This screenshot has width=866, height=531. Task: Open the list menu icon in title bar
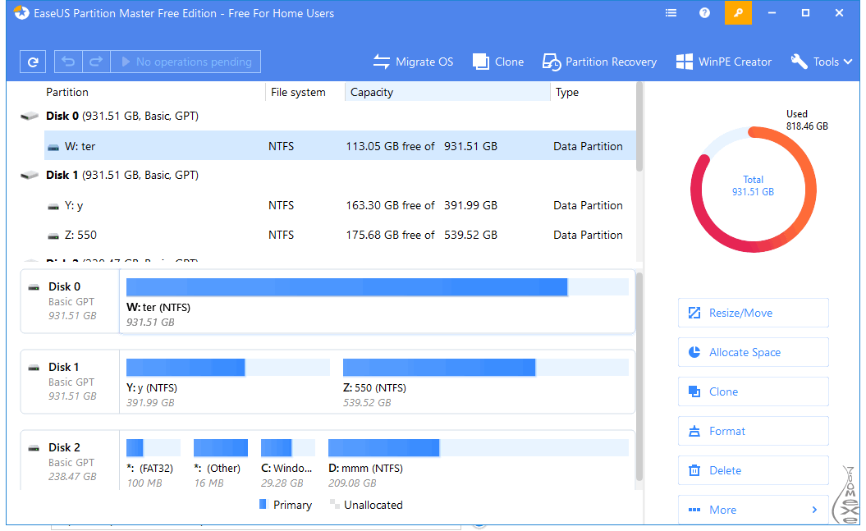click(671, 12)
